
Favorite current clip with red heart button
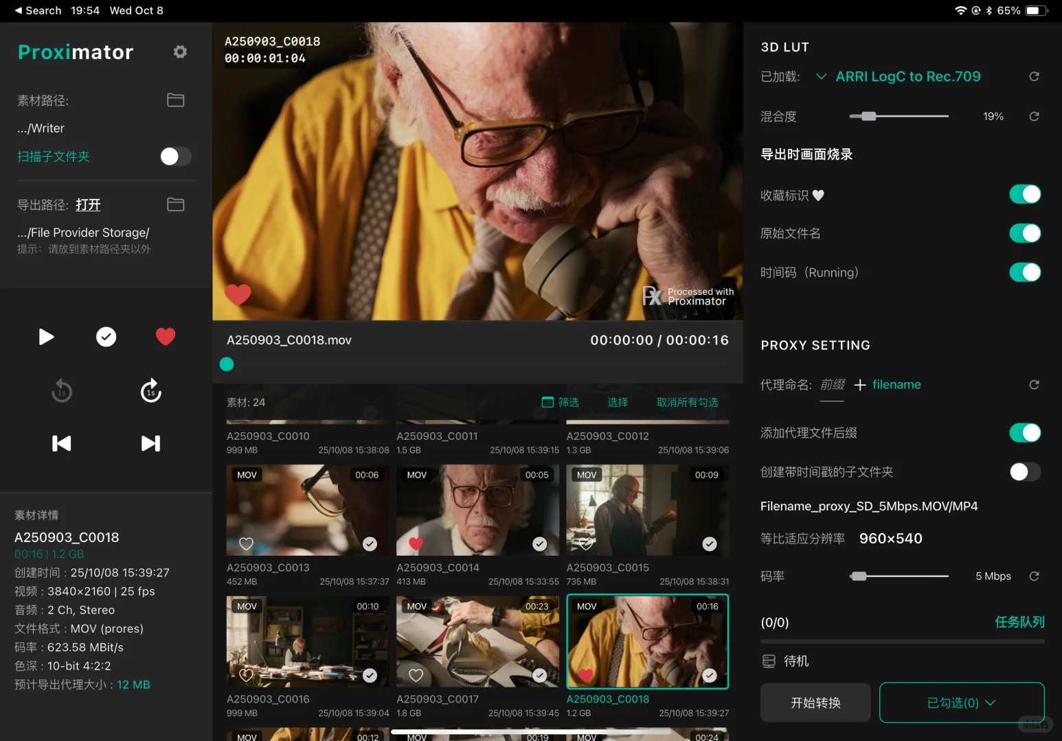[x=166, y=337]
